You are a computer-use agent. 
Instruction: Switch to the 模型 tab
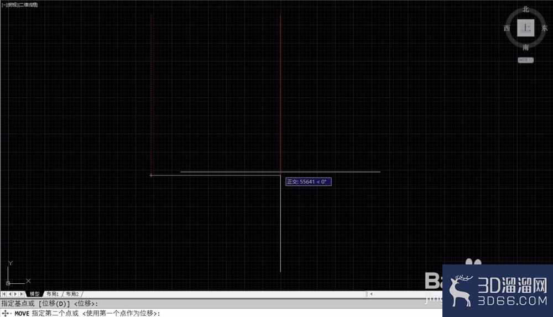click(34, 294)
